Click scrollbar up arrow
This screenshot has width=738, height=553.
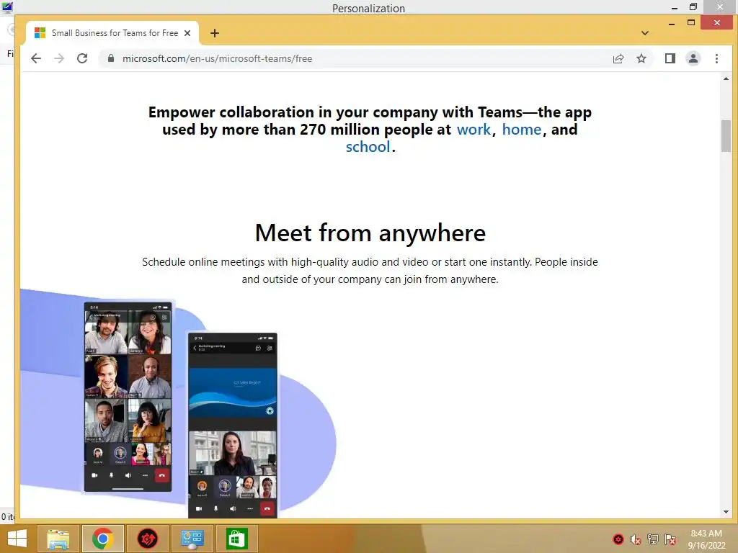point(726,78)
